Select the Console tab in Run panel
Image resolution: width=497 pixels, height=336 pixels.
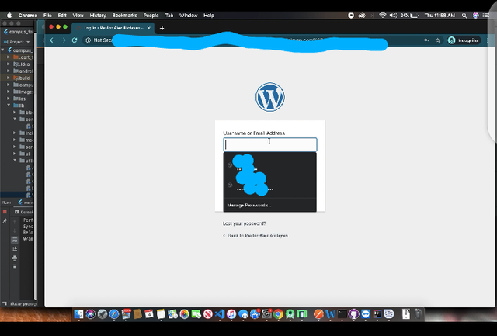click(x=24, y=212)
